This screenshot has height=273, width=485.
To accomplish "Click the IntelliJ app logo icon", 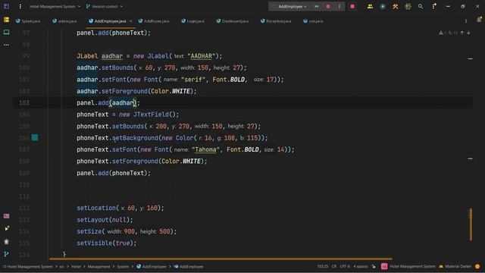I will click(x=7, y=7).
